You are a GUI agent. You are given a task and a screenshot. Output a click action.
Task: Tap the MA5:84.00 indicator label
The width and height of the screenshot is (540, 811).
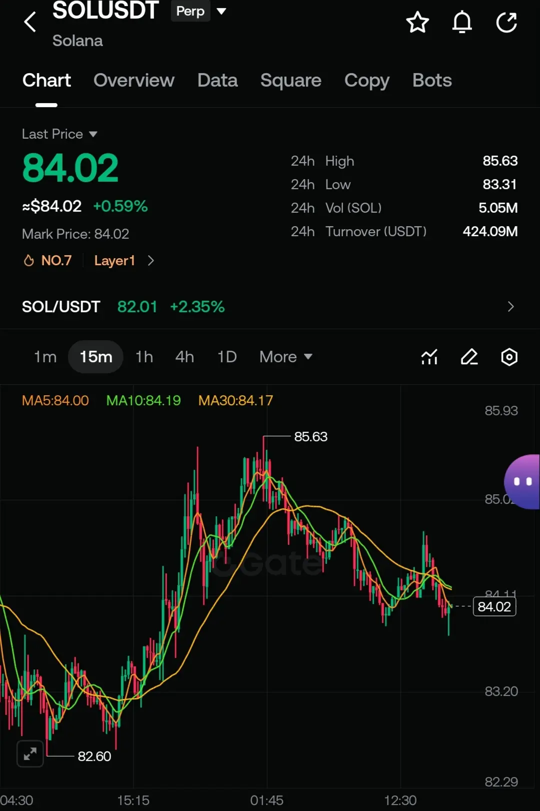[55, 400]
